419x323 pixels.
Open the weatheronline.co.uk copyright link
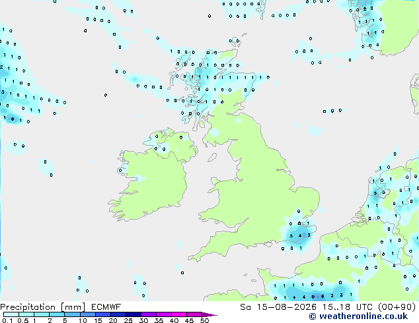coord(358,316)
